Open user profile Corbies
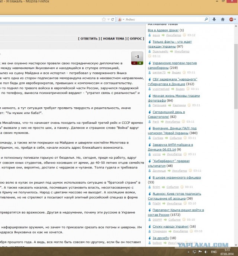The height and width of the screenshot is (256, 238). (158, 138)
